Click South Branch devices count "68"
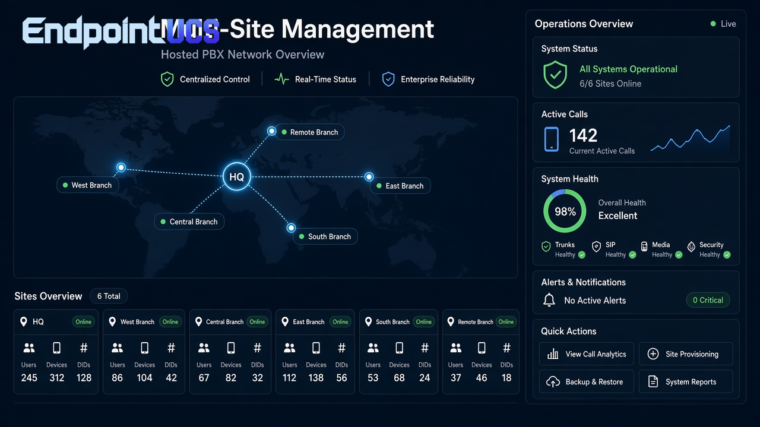The width and height of the screenshot is (760, 427). [399, 378]
